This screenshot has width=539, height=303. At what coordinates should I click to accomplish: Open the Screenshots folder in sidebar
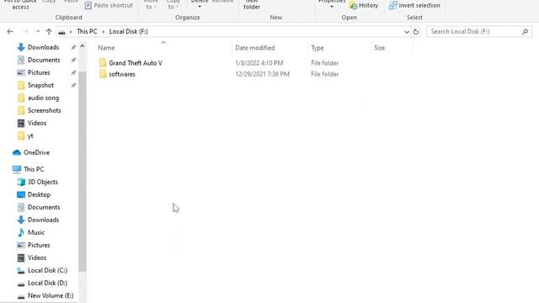click(45, 110)
